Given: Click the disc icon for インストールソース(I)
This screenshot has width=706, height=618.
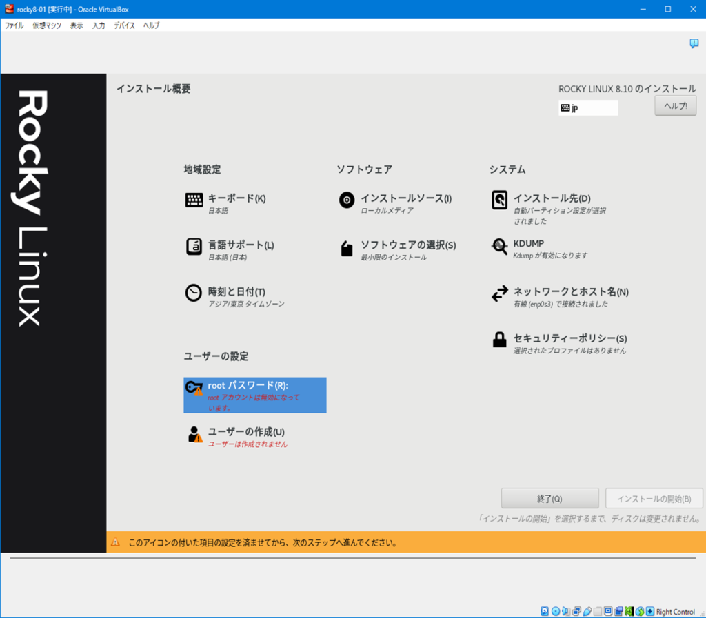Looking at the screenshot, I should tap(347, 200).
